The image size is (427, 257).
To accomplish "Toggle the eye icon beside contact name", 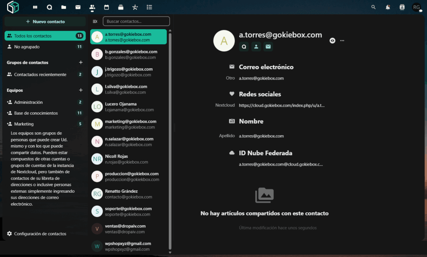I will (332, 40).
